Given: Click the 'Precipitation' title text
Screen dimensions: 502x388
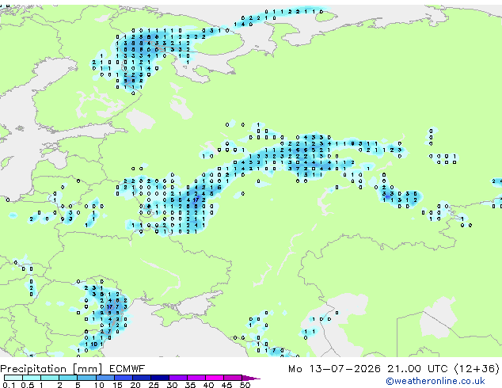Looking at the screenshot, I should [x=33, y=369].
